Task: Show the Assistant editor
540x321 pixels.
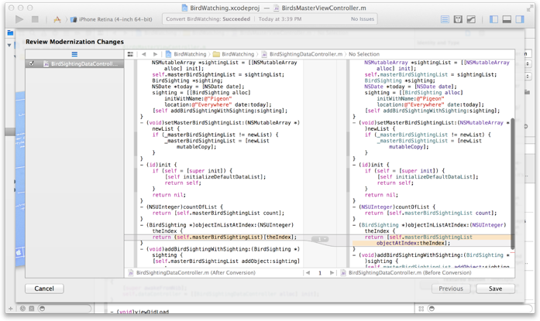Action: [x=458, y=19]
